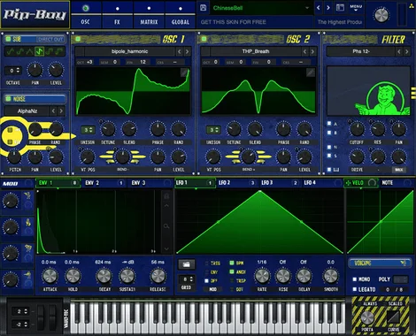
Task: Select the ENV 2 modulation tab
Action: tap(104, 183)
